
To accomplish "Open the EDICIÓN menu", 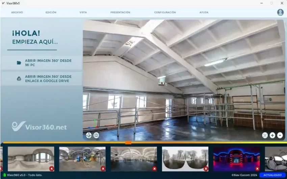I will point(51,12).
